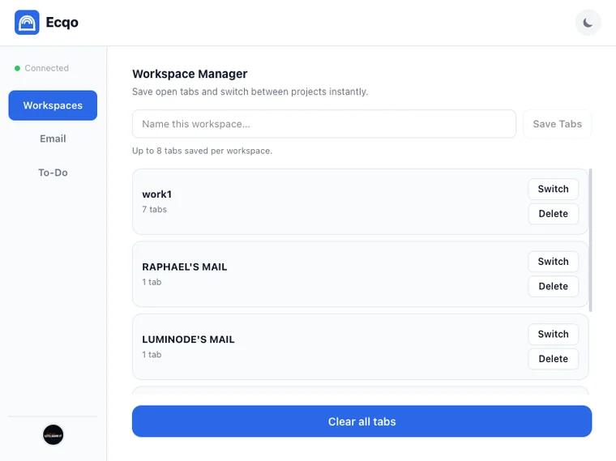Image resolution: width=616 pixels, height=461 pixels.
Task: Click the Clear all tabs button
Action: tap(361, 421)
